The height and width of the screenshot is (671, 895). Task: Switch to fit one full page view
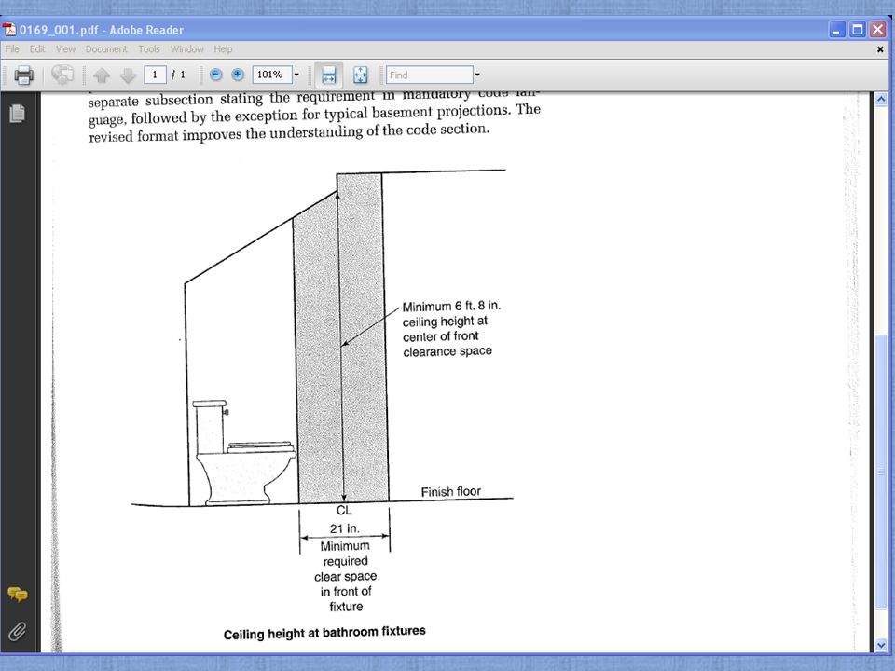(360, 75)
